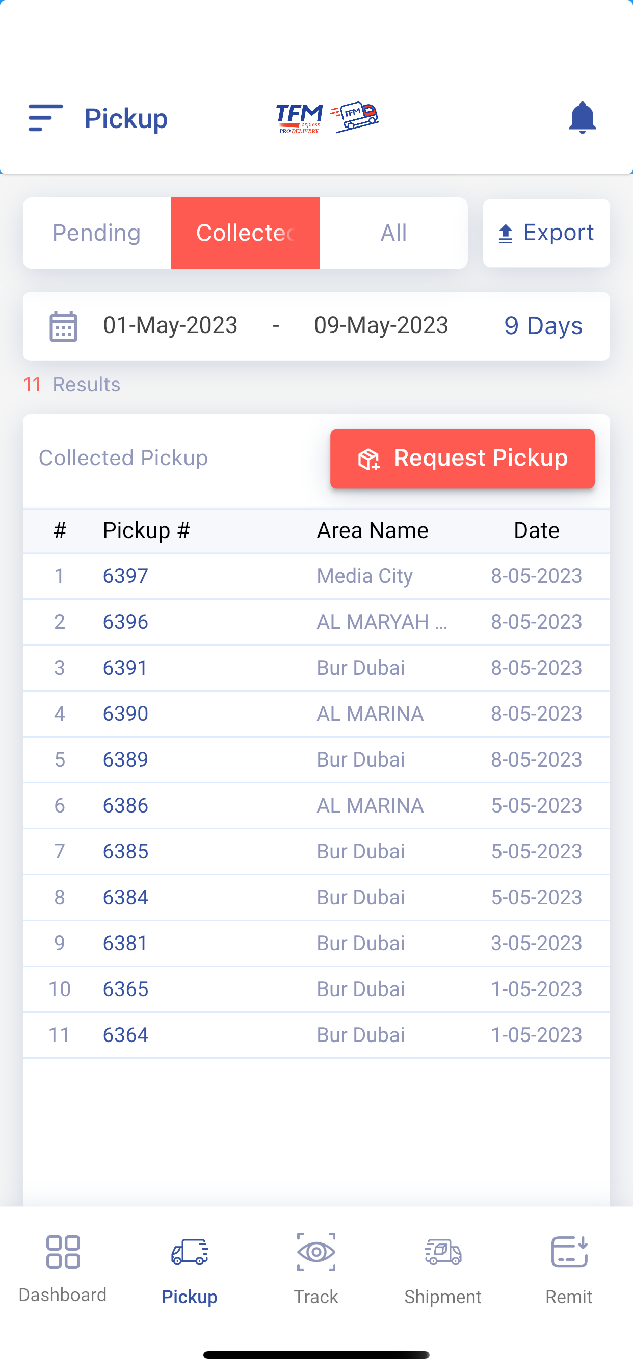Change the start date 01-May-2023

[x=170, y=325]
